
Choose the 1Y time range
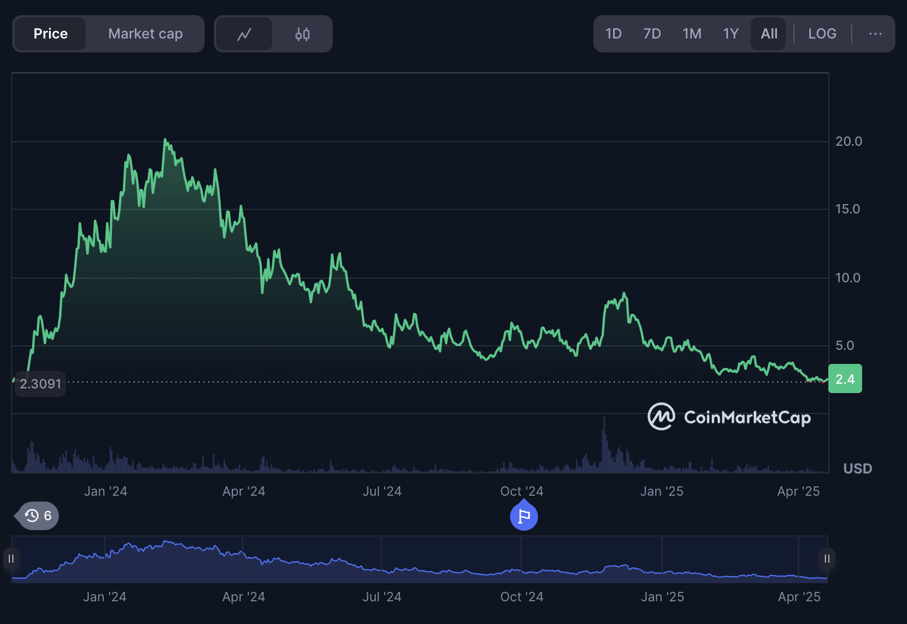tap(731, 34)
